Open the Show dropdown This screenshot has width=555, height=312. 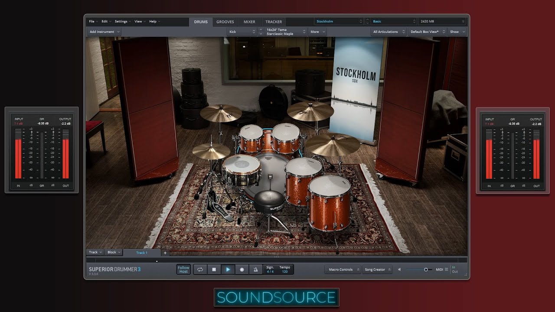[x=457, y=32]
